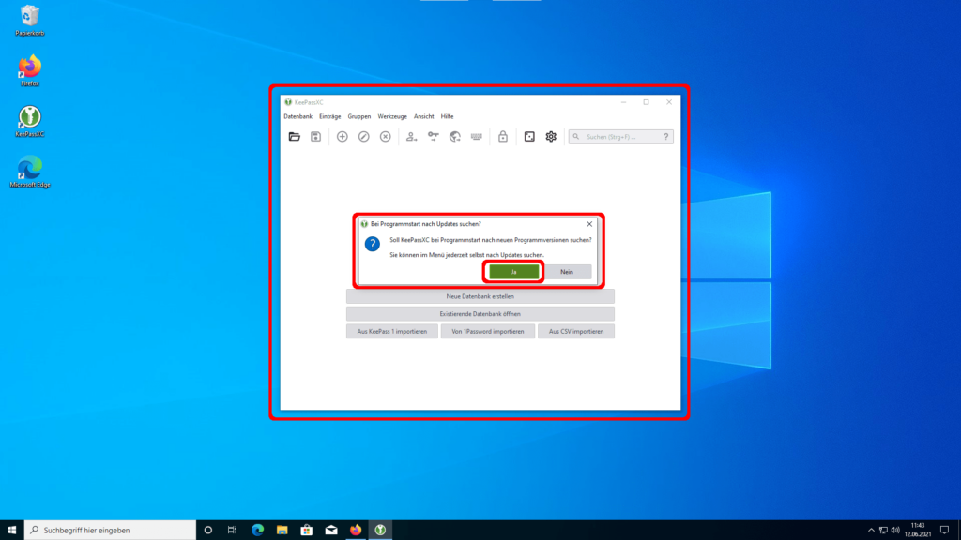Click the Cortana circle taskbar icon

(x=208, y=531)
